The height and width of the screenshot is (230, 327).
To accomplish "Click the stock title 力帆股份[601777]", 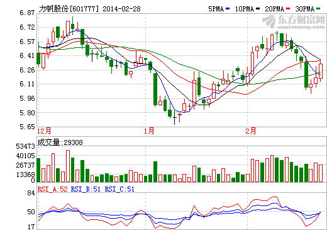I will click(69, 9).
